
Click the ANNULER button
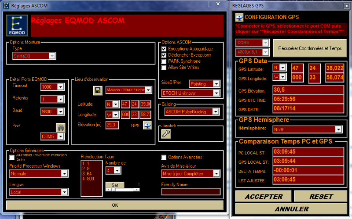[291, 208]
